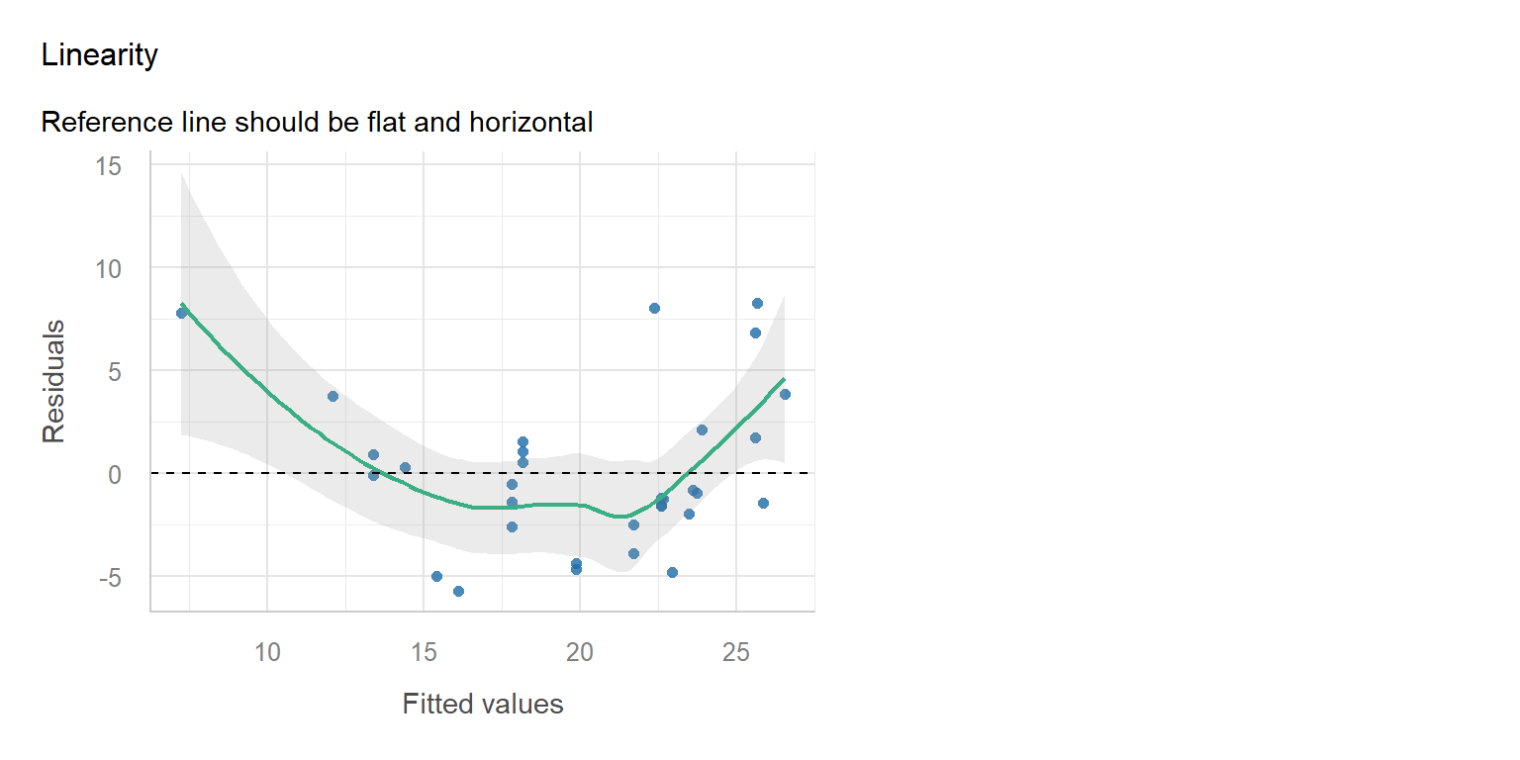
Task: Click the 25 tick on the Fitted values axis
Action: point(735,653)
